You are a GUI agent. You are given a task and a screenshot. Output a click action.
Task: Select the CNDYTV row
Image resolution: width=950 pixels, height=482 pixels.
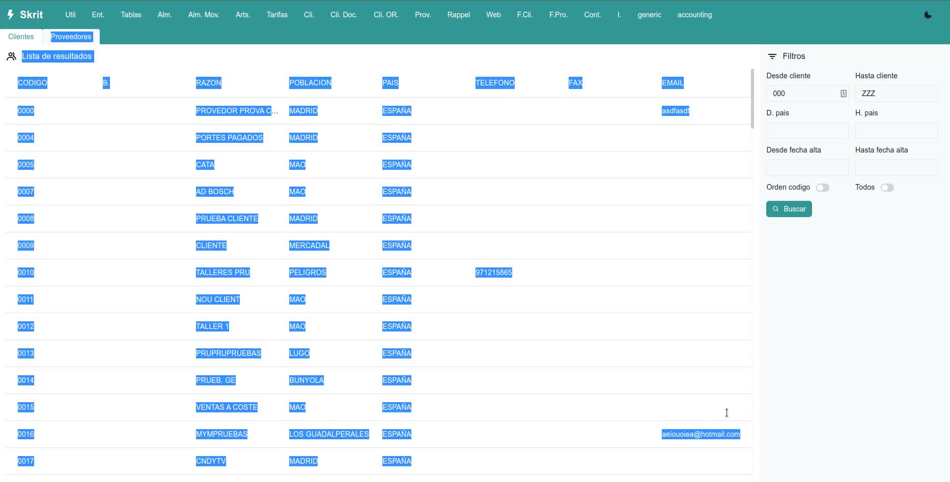tap(378, 461)
